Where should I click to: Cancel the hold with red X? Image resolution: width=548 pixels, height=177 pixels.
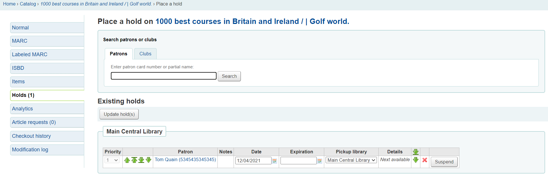[x=425, y=160]
